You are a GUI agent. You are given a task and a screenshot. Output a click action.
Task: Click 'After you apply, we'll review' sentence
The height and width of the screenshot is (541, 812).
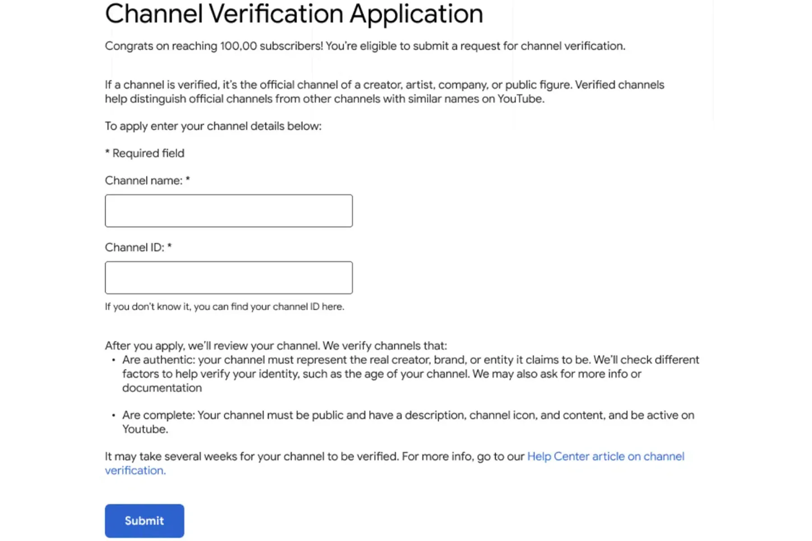[276, 346]
